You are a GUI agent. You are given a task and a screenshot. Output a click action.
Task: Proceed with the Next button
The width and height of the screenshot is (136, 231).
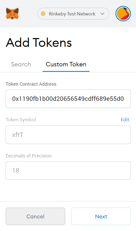[x=101, y=216]
